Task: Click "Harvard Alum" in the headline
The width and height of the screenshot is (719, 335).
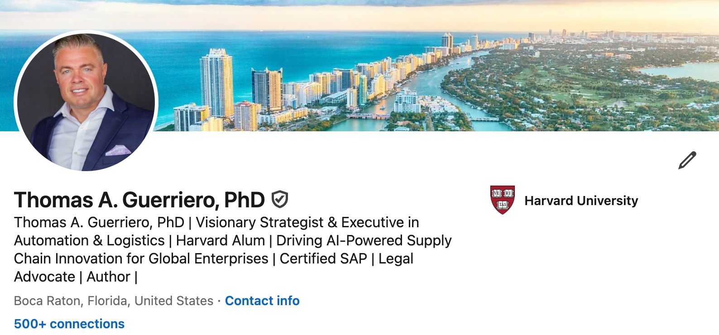Action: pyautogui.click(x=220, y=240)
